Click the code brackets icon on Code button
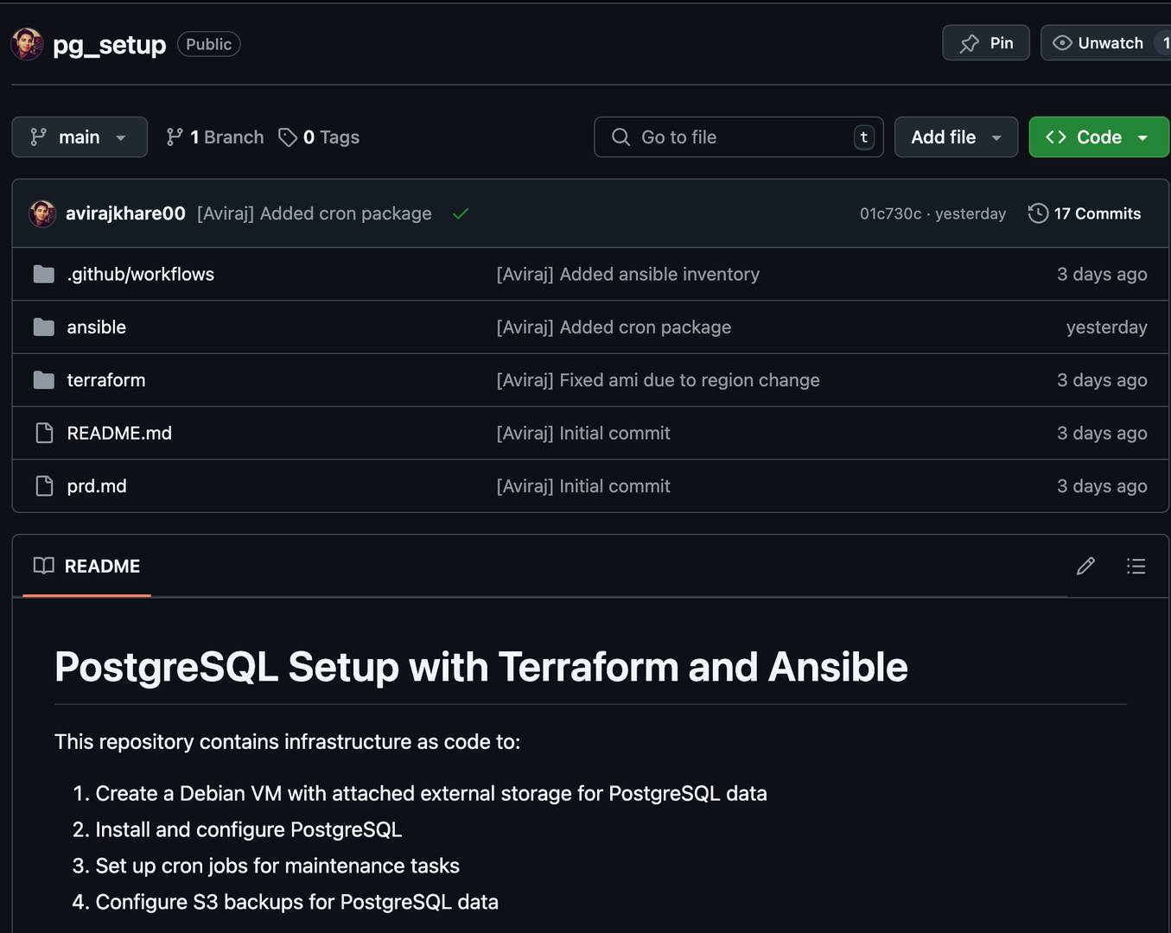This screenshot has height=933, width=1171. 1056,137
